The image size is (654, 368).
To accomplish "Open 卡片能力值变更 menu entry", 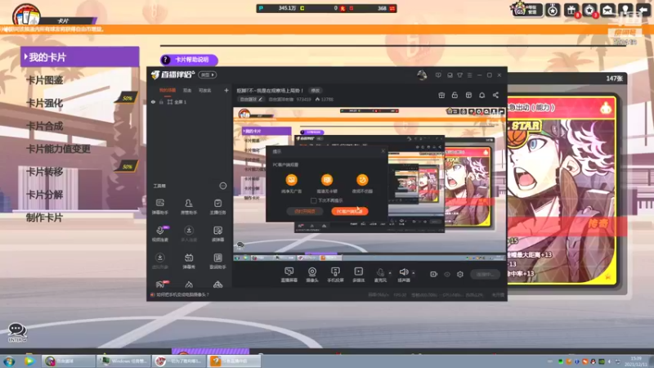I will point(58,149).
